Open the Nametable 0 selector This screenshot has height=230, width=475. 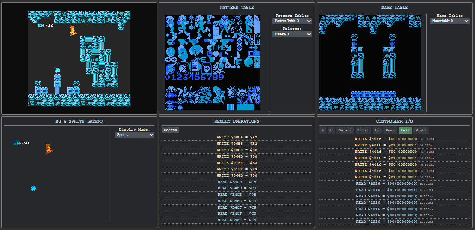click(450, 21)
